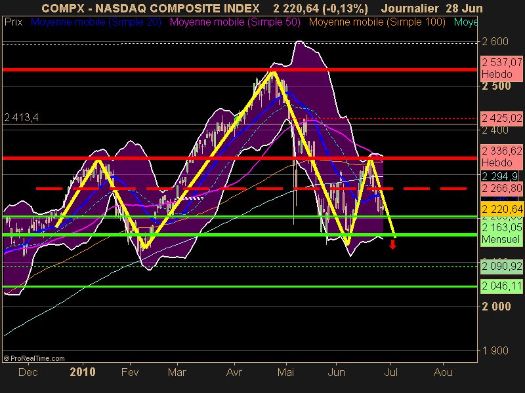The image size is (525, 393).
Task: Click the quote value '2 220,64 (-0,13%)'
Action: tap(320, 9)
